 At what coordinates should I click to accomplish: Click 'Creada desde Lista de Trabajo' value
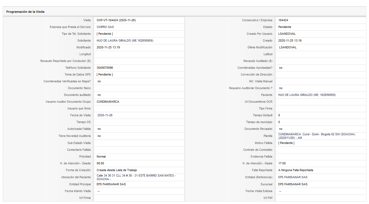[117, 170]
